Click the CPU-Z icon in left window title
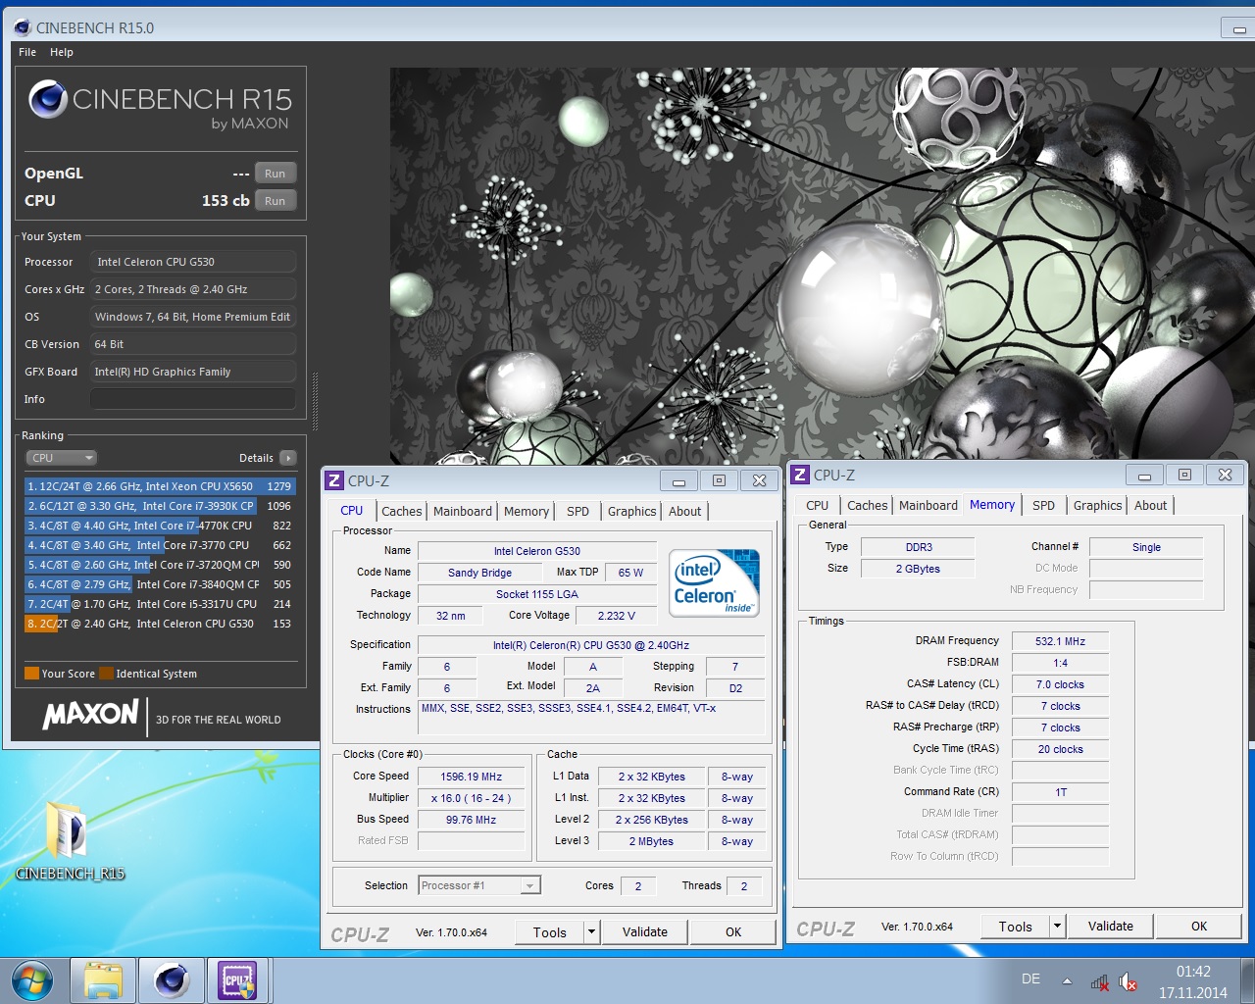This screenshot has width=1255, height=1004. pyautogui.click(x=334, y=480)
